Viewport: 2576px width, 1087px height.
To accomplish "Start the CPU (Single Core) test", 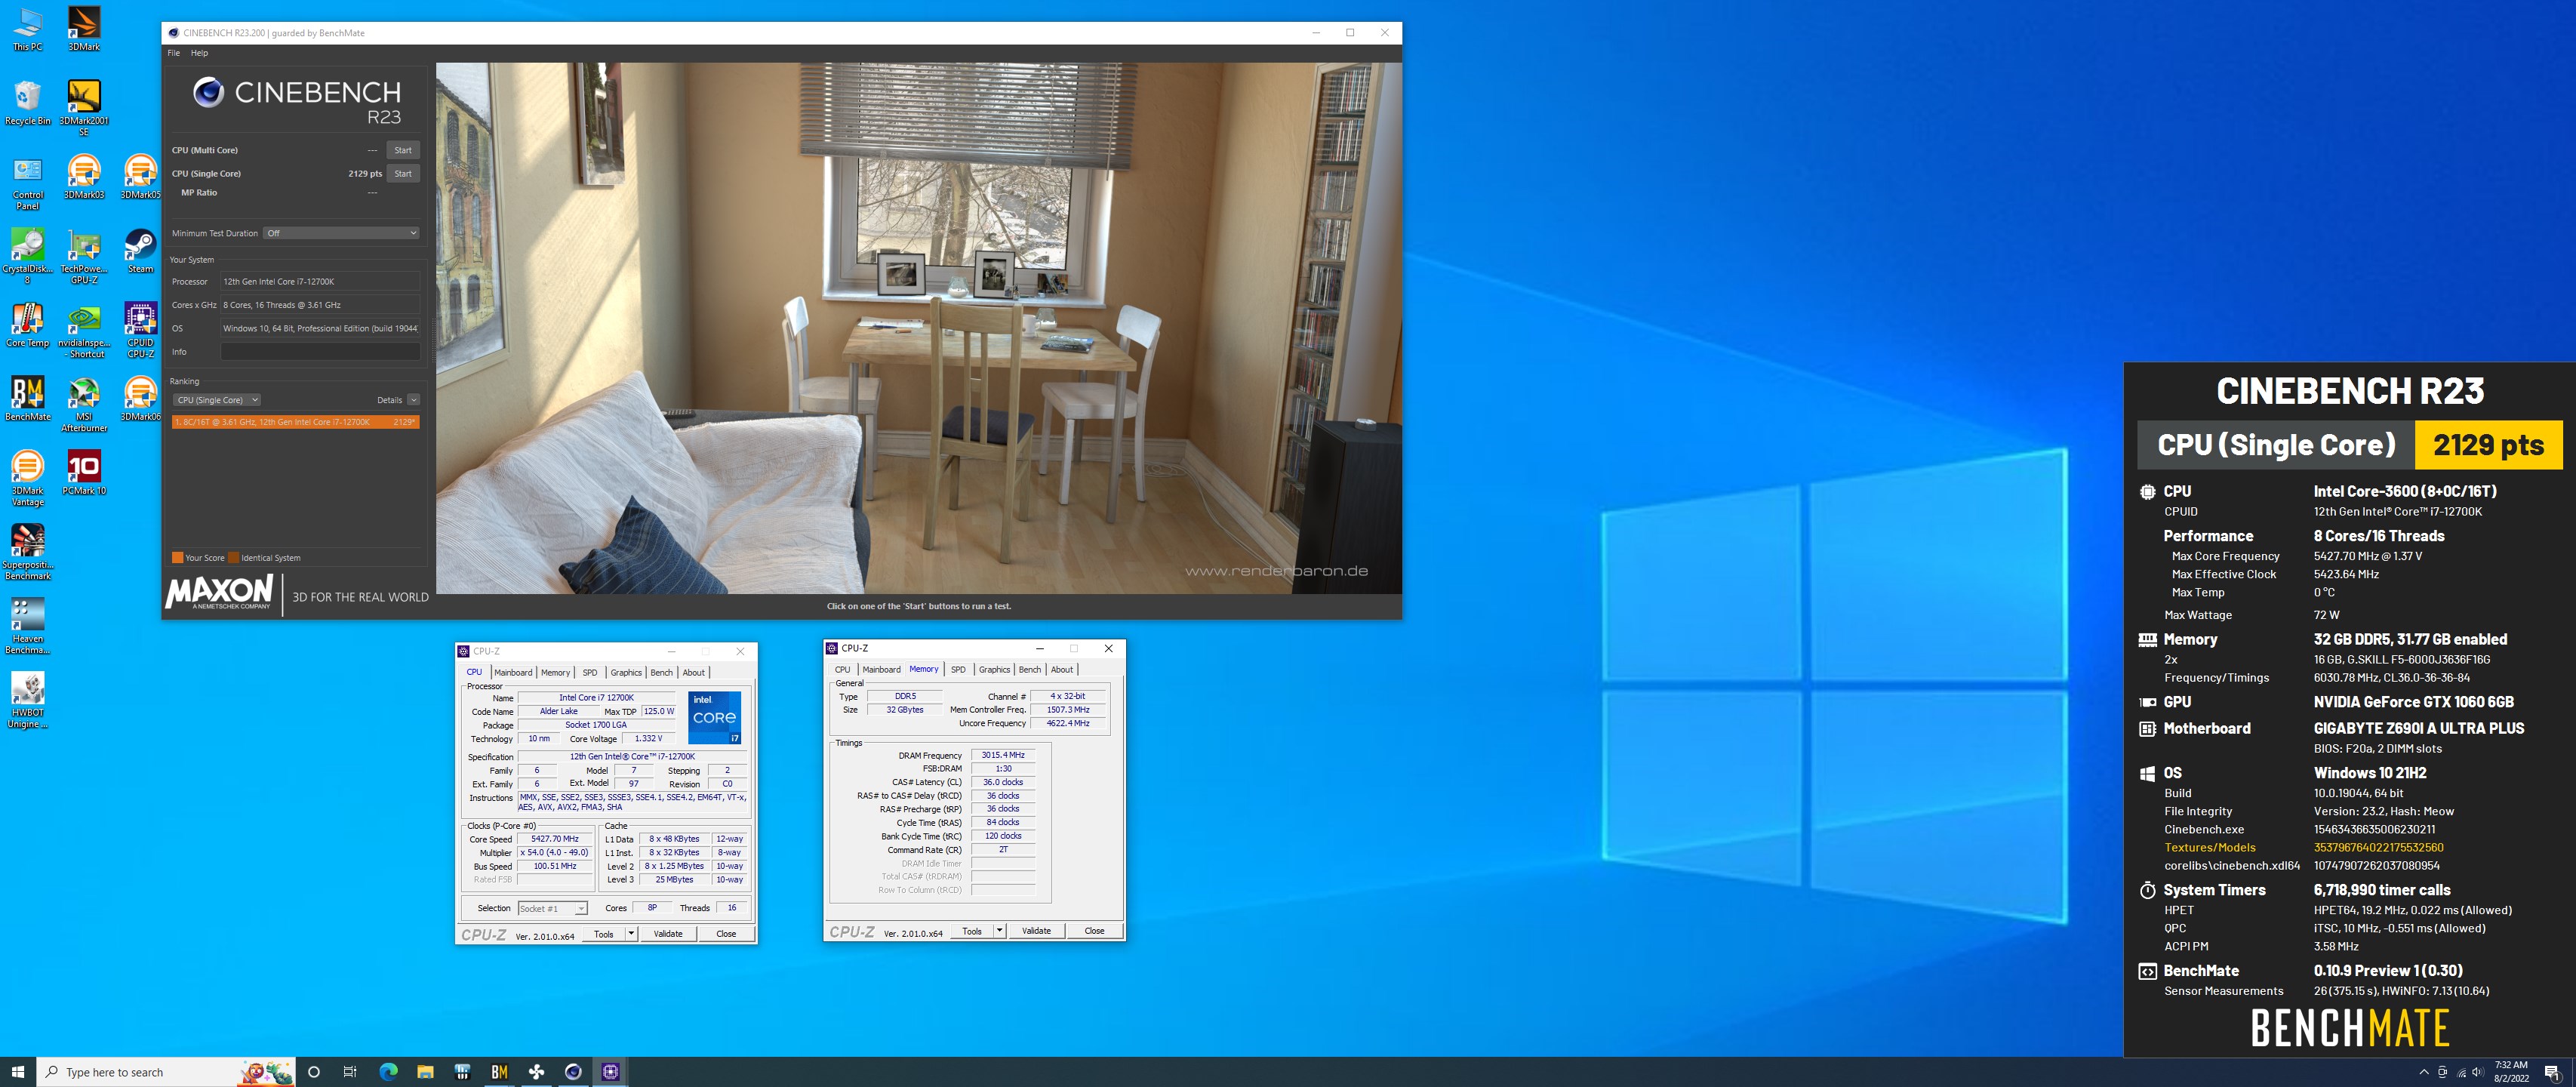I will coord(403,173).
